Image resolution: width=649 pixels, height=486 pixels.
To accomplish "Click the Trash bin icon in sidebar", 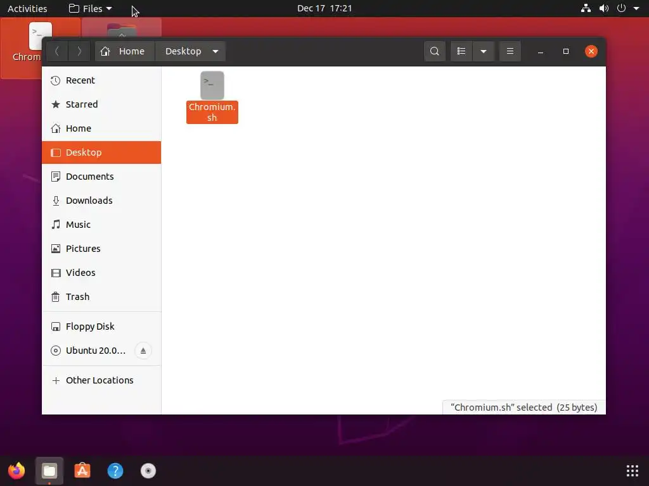I will click(56, 297).
